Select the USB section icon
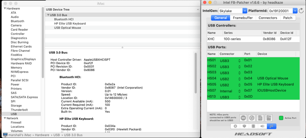306x138 pixels. 271,126
